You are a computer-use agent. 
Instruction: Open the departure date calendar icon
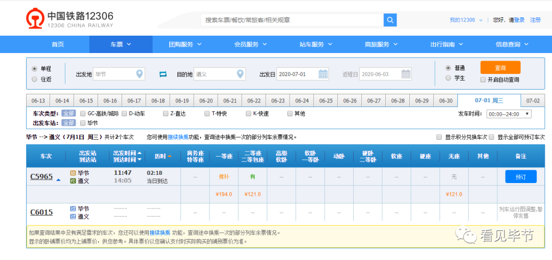tap(323, 74)
